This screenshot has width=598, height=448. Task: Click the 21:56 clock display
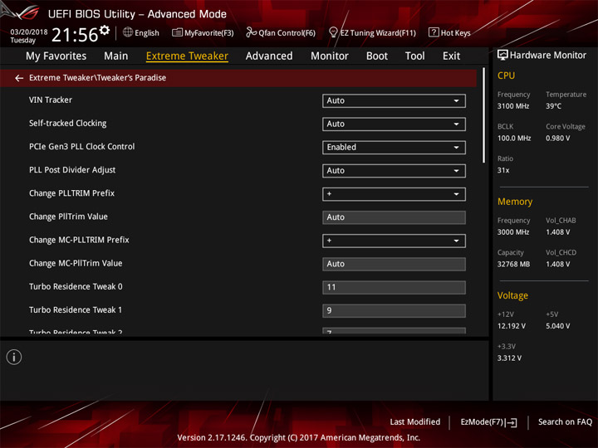pyautogui.click(x=75, y=35)
